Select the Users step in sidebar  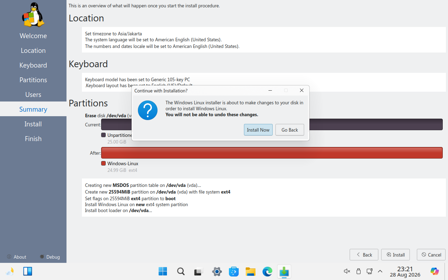(33, 94)
